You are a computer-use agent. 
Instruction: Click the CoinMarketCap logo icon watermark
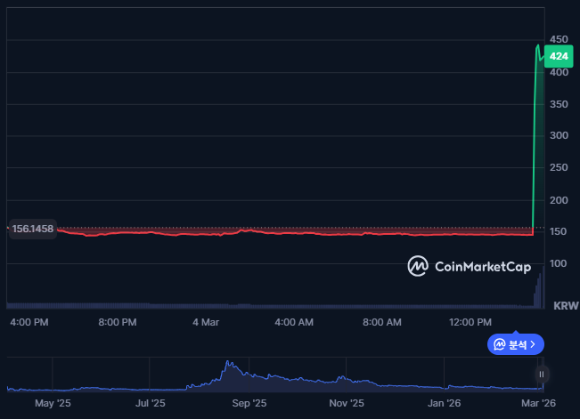pos(418,265)
